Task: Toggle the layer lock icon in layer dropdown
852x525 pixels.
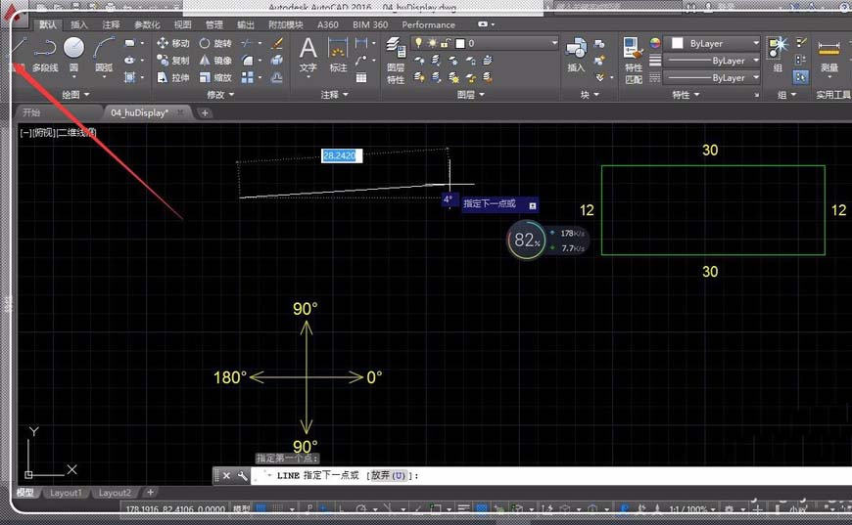Action: (x=444, y=44)
